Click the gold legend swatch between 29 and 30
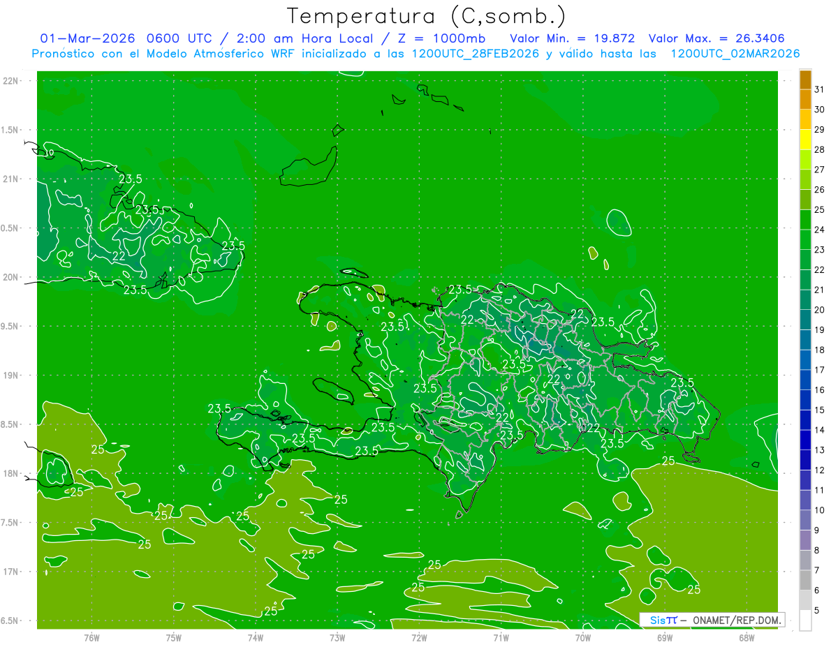 click(805, 119)
